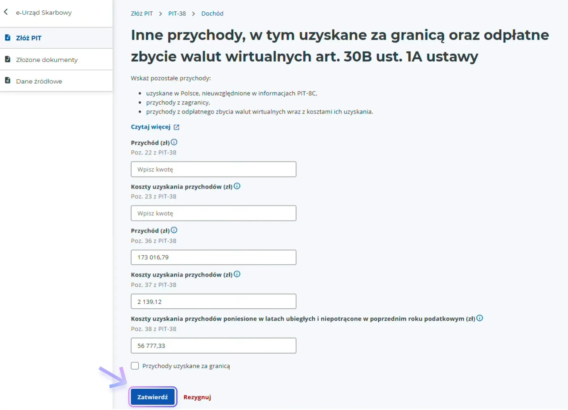Click info icon next to Przychód Poz. 36
The image size is (568, 410).
(x=174, y=230)
